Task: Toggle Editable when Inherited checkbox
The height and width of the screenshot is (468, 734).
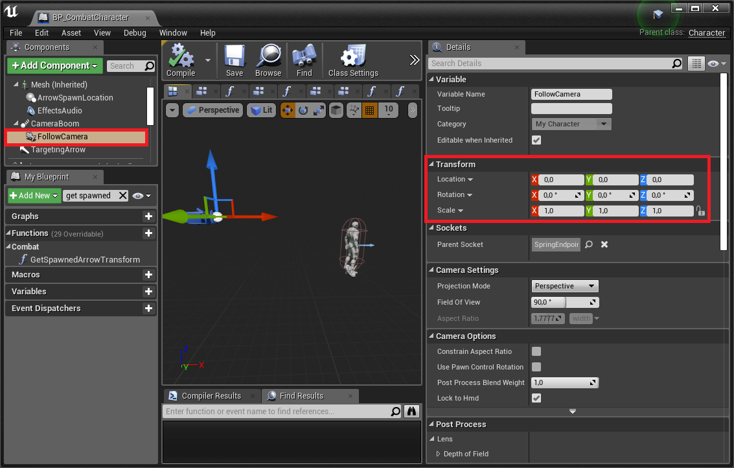Action: pos(536,140)
